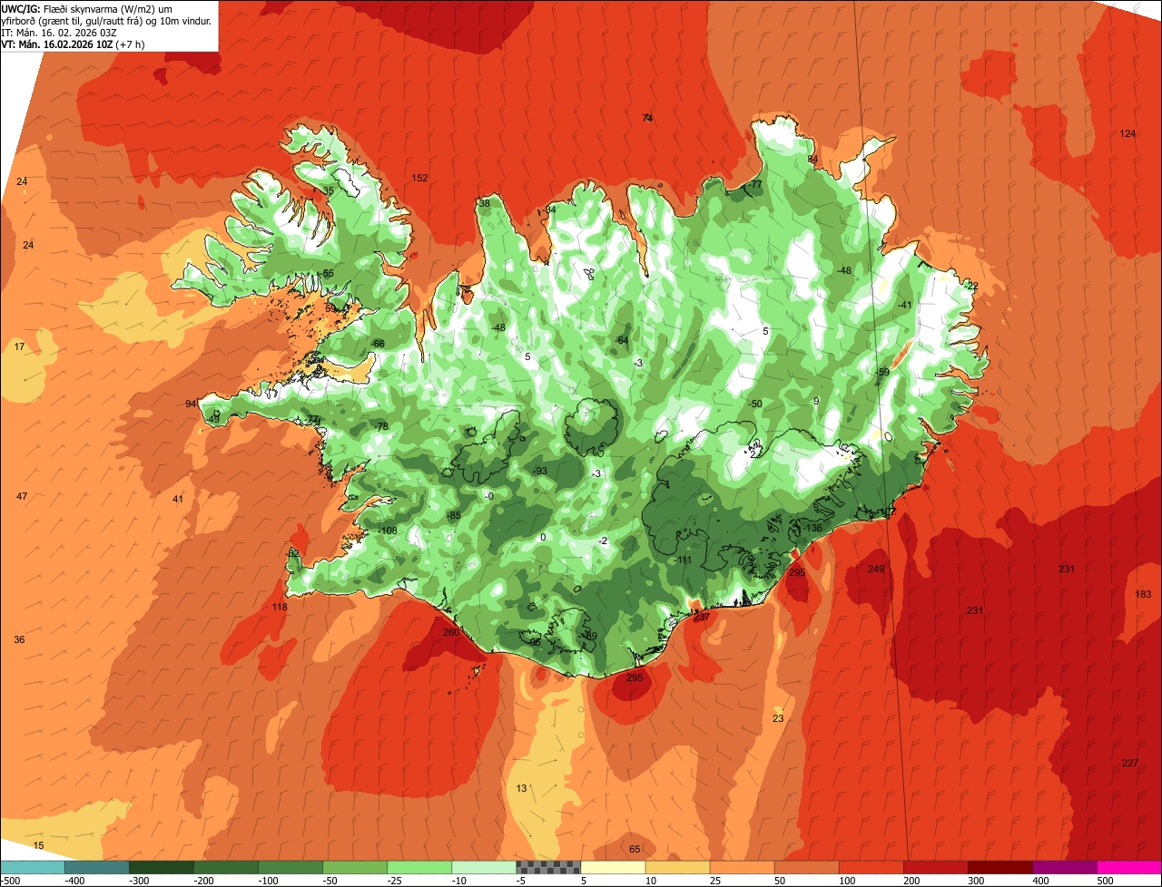Click the map value 152 over the northern sea
Image resolution: width=1162 pixels, height=887 pixels.
(419, 178)
